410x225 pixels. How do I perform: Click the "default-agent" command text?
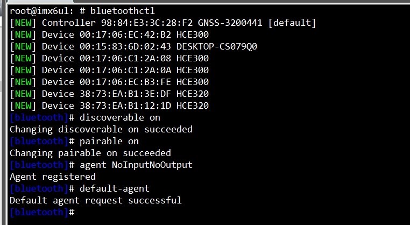point(114,188)
